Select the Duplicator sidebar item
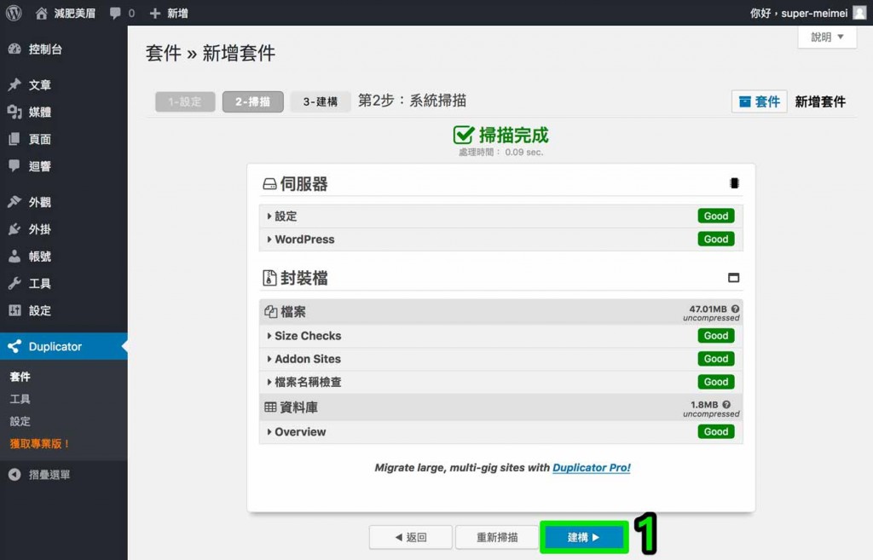873x560 pixels. point(63,346)
